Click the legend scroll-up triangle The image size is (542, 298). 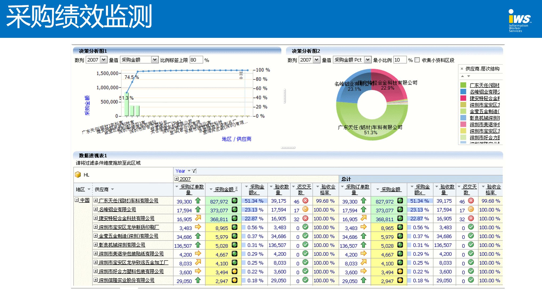[463, 76]
